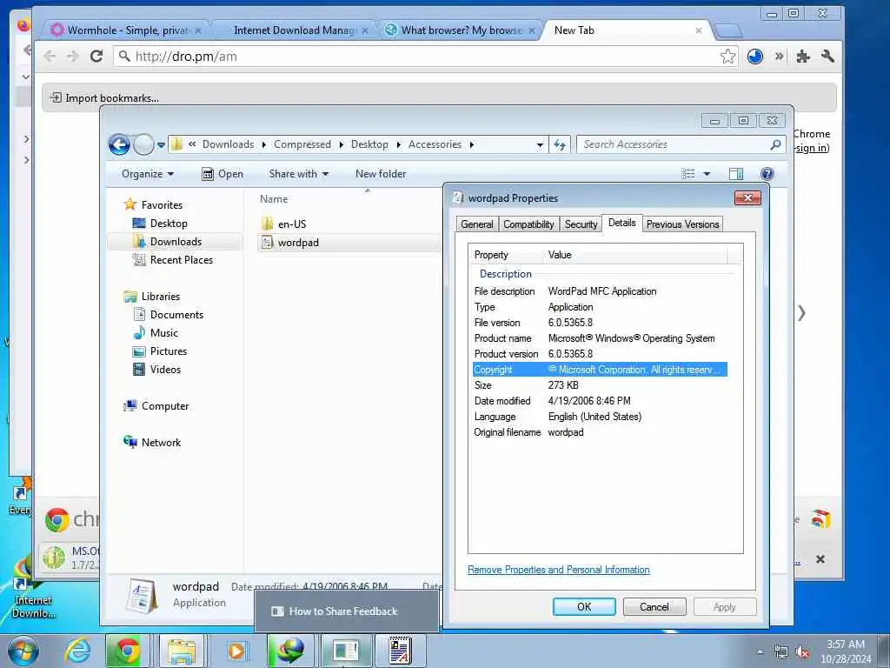Go forward in the Chrome browser
This screenshot has height=668, width=890.
pos(72,56)
